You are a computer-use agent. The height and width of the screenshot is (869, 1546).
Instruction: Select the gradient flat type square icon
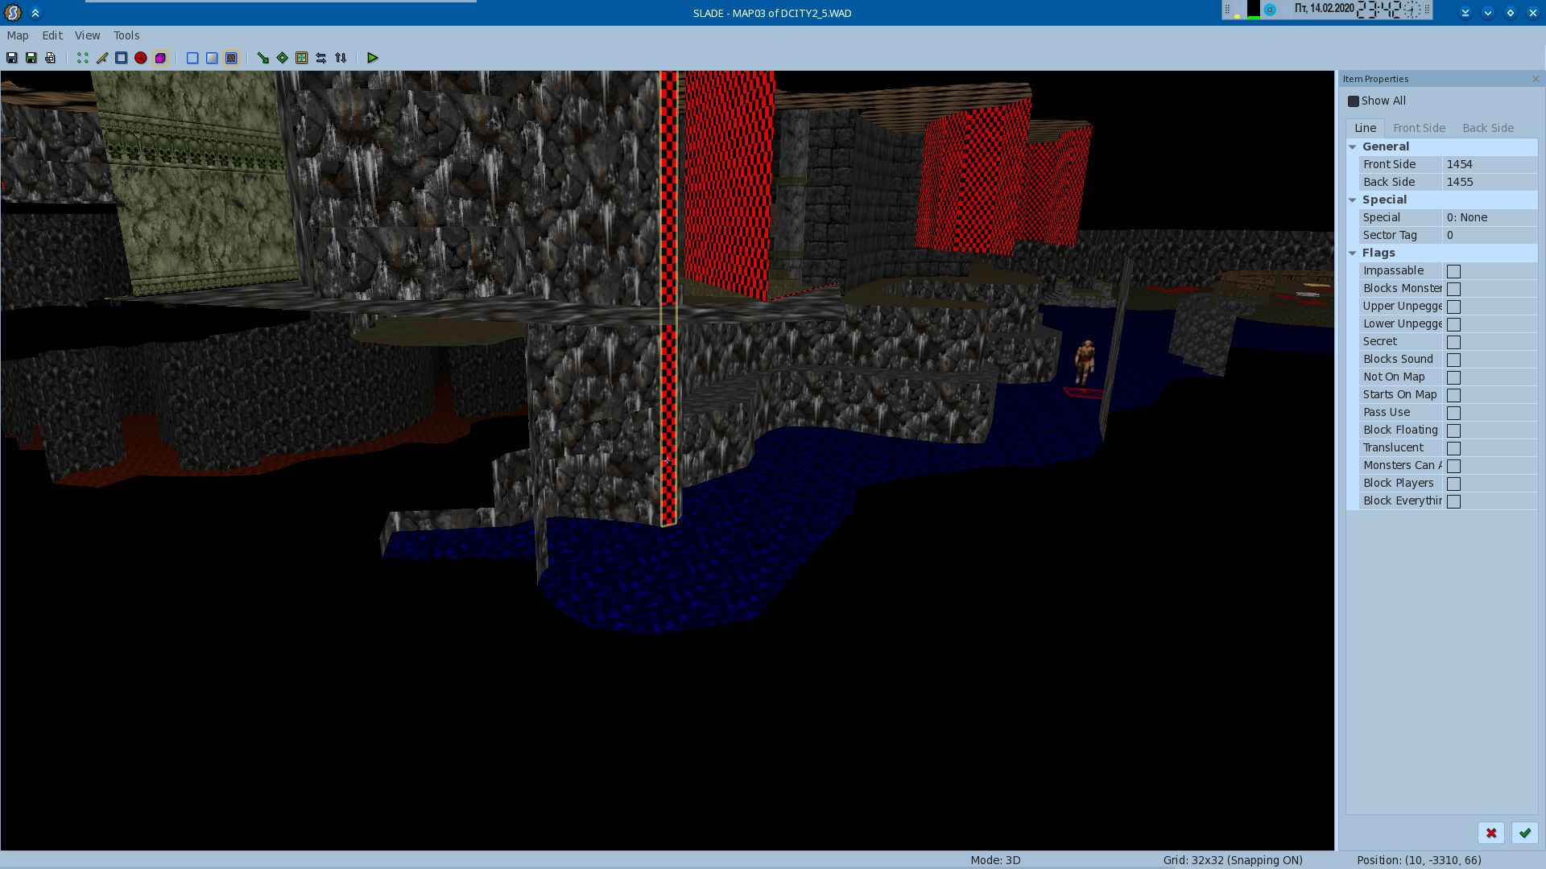pyautogui.click(x=212, y=58)
